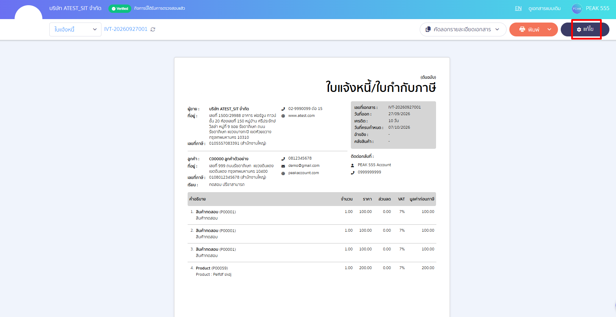Click the 200.00 price in row 4
616x317 pixels.
[365, 268]
